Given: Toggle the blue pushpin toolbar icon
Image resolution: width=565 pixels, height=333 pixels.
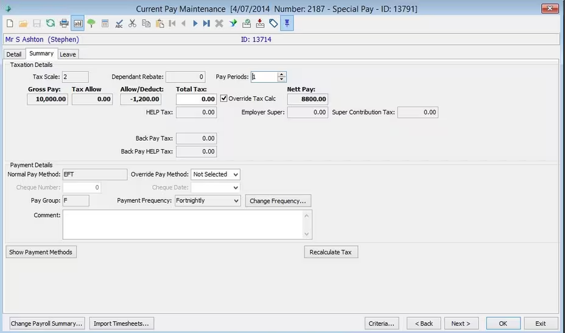Looking at the screenshot, I should point(287,23).
